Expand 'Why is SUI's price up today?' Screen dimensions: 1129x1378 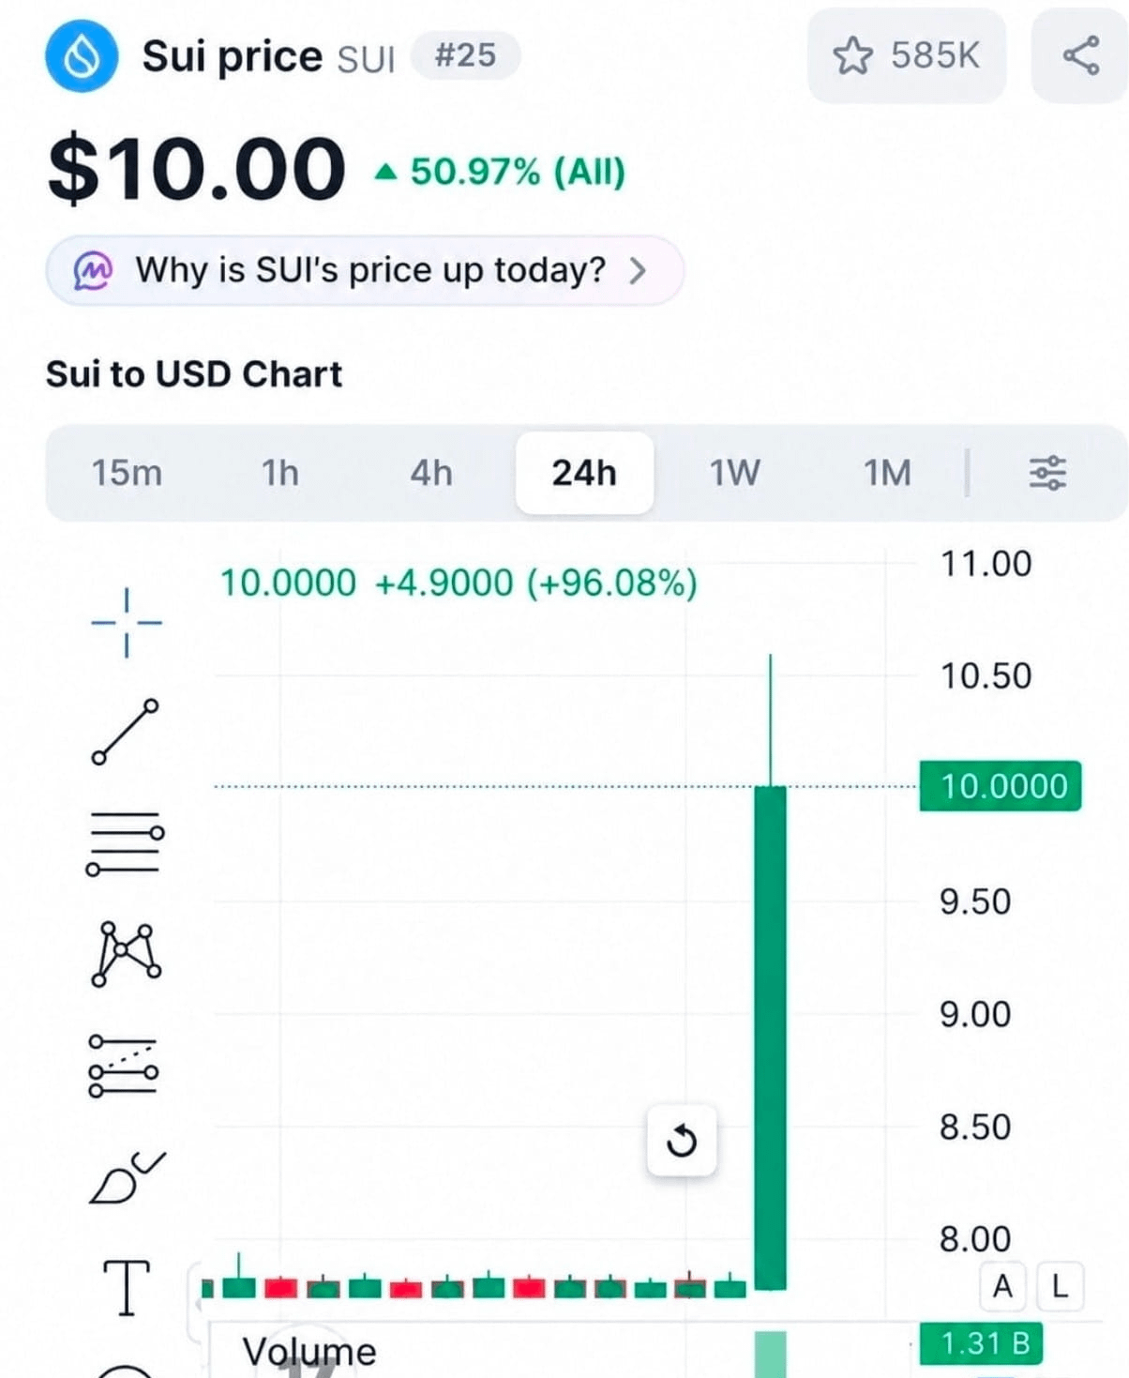[x=365, y=270]
